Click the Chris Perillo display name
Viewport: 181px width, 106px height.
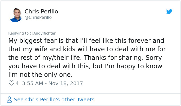tap(41, 11)
